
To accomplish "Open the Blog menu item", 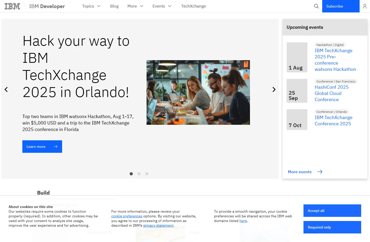I will click(x=114, y=6).
